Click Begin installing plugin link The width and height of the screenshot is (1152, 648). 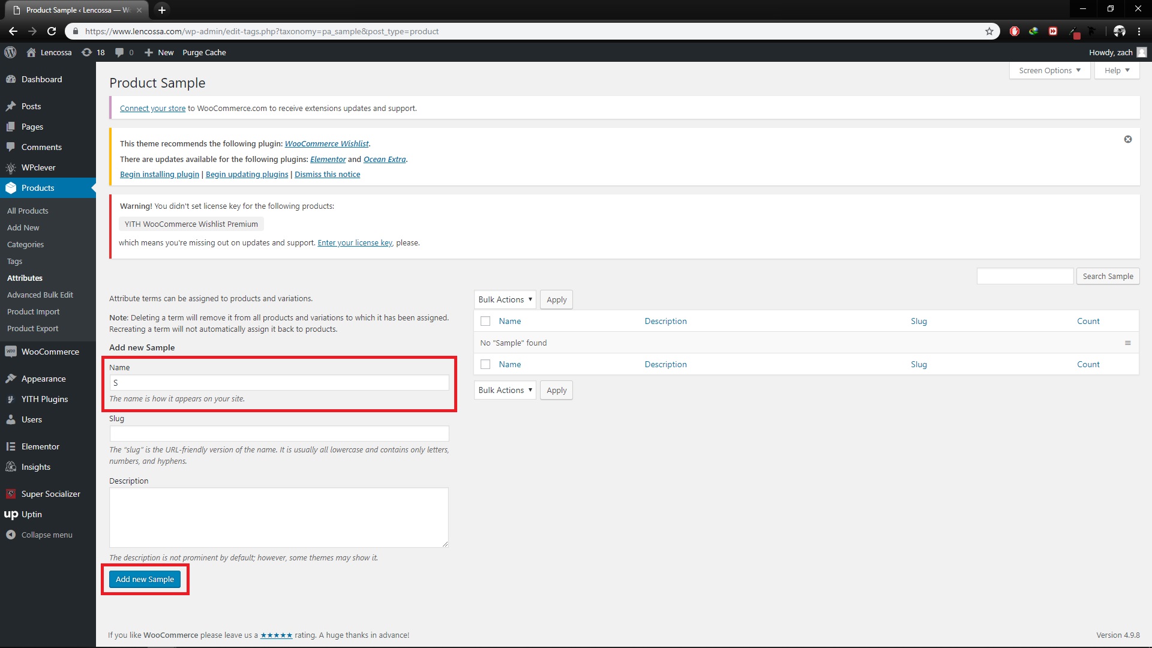click(x=160, y=174)
